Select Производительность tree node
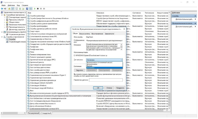 click(17, 27)
